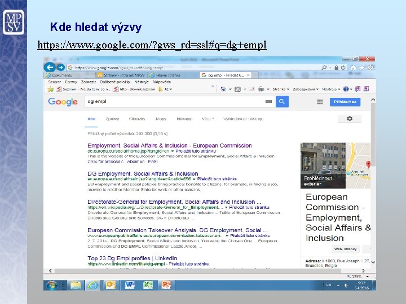Click the RSS feeds toolbar icon
Viewport: 406px width, 304px height.
(x=237, y=89)
